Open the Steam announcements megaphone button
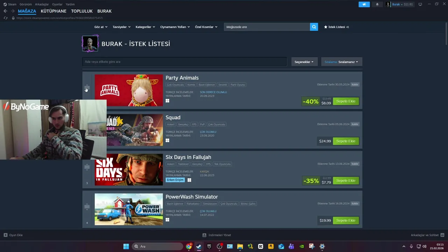448x252 pixels. point(364,5)
